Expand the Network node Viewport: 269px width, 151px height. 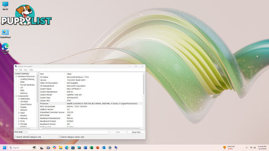(19, 118)
